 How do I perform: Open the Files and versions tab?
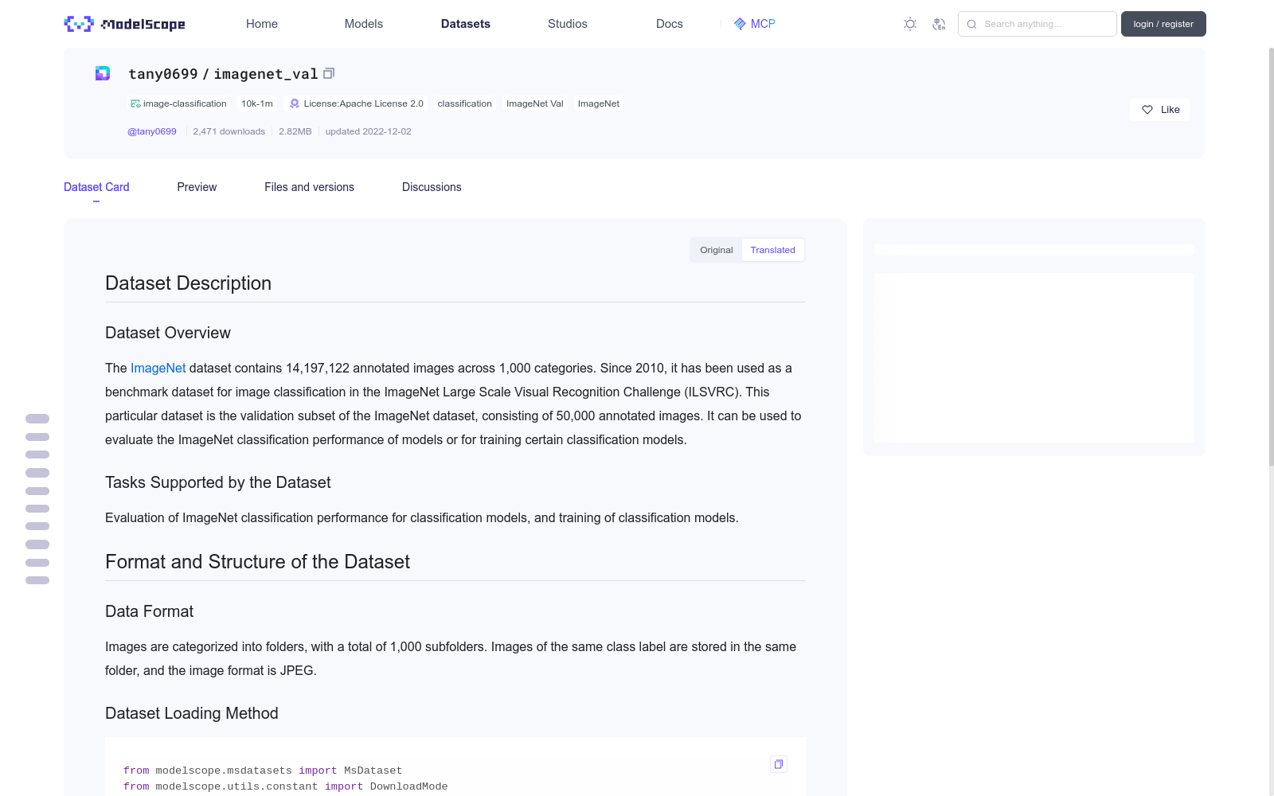click(x=309, y=187)
